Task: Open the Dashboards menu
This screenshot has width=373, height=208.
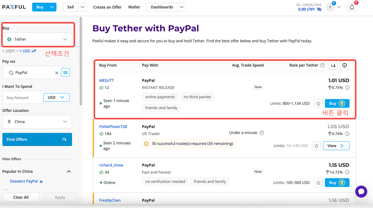Action: 162,7
